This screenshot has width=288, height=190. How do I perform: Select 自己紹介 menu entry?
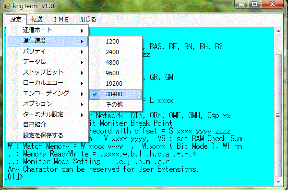pos(47,125)
